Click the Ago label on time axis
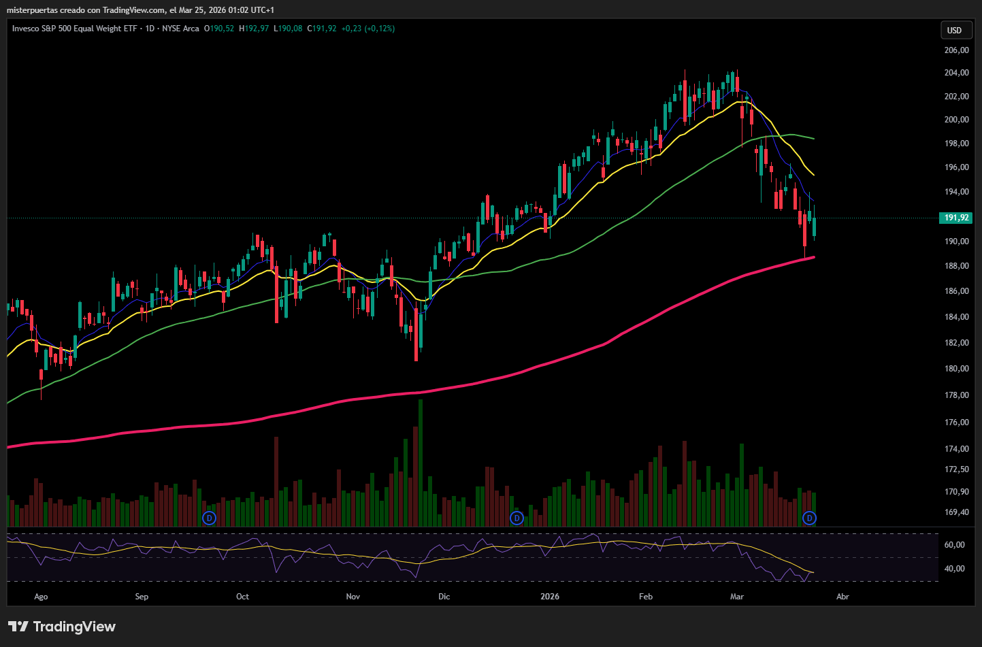 41,597
